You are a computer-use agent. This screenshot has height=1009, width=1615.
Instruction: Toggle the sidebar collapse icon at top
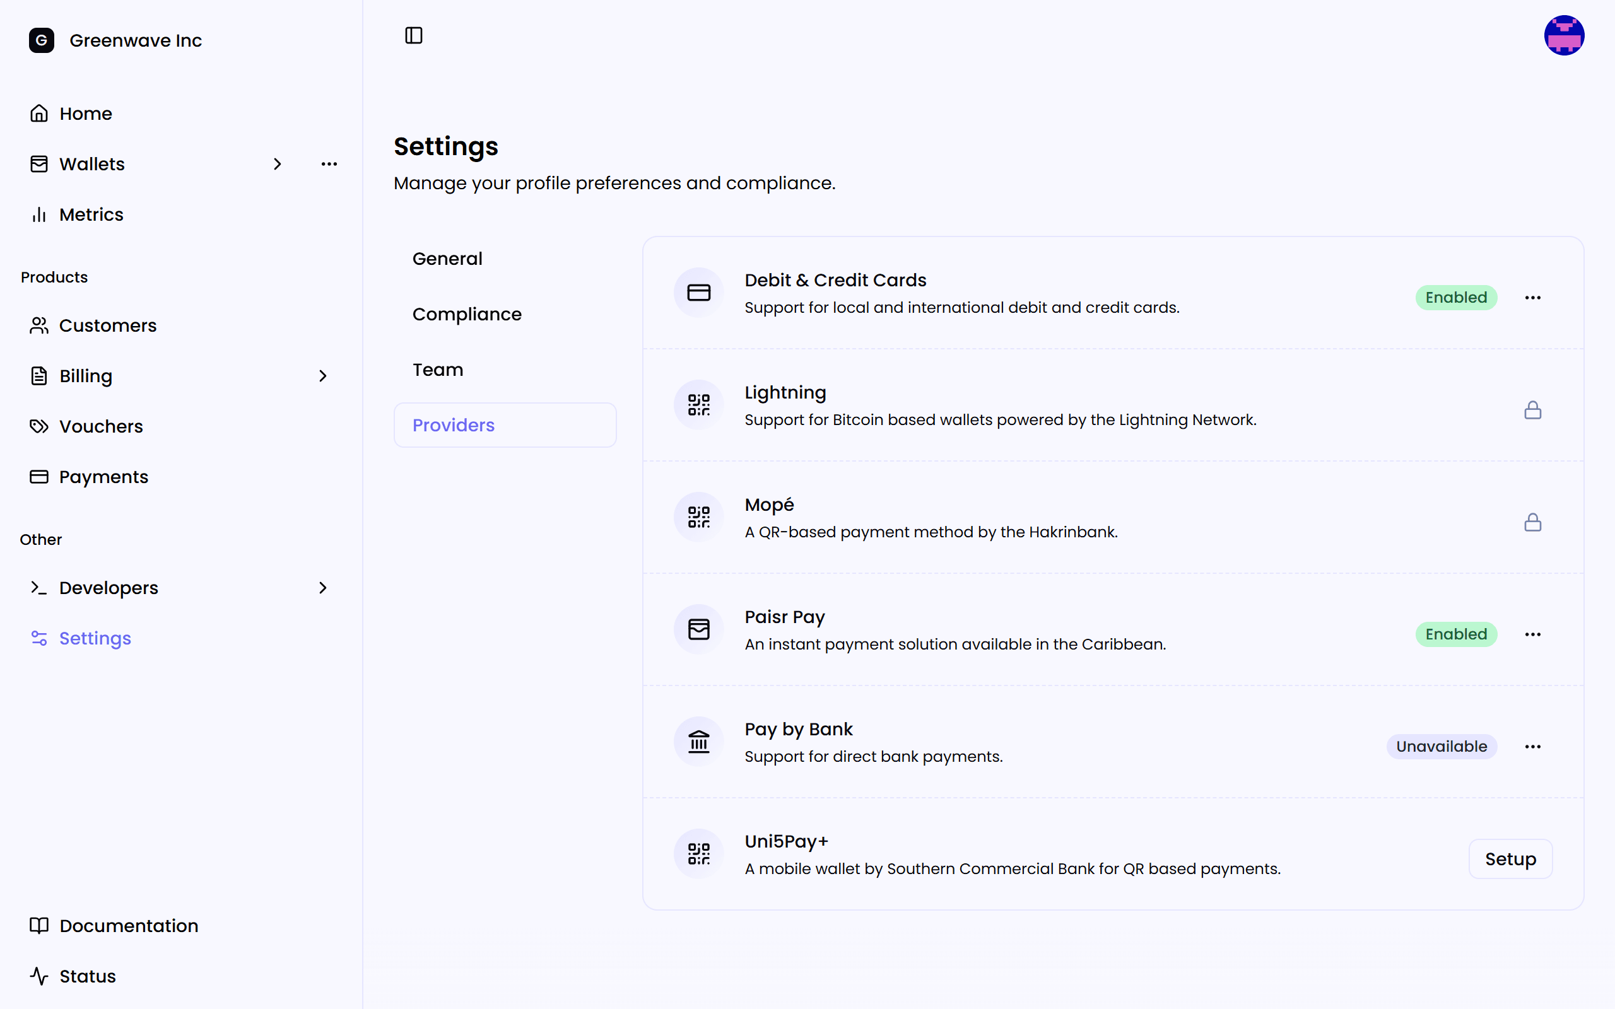413,35
